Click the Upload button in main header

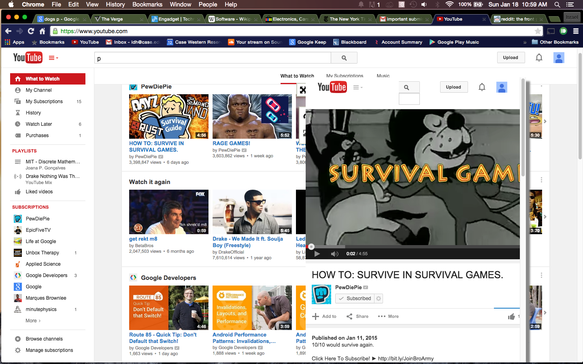point(511,57)
